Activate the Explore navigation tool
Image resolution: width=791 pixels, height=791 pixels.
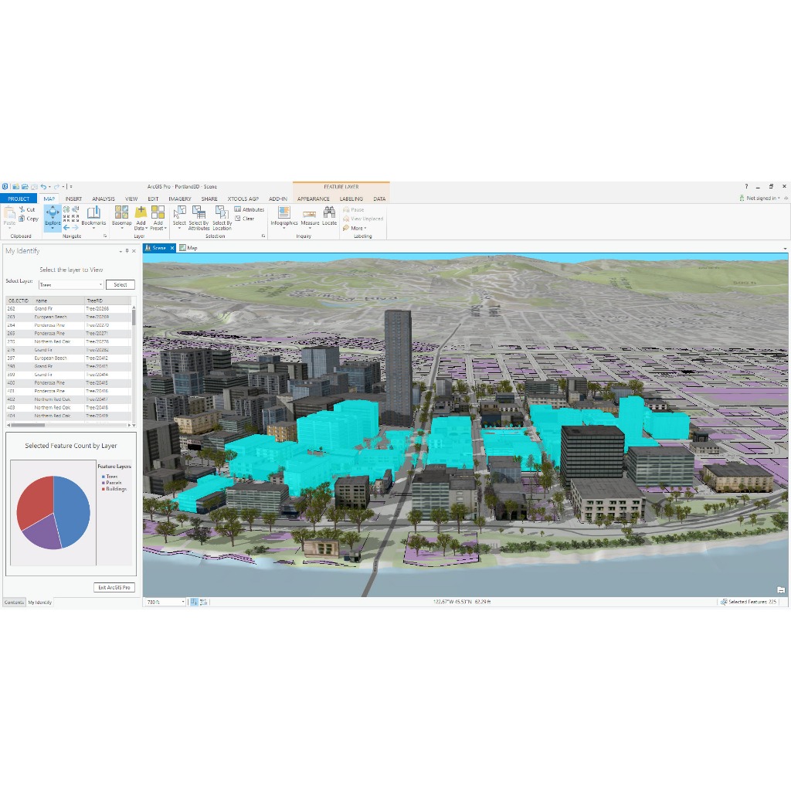pos(53,217)
